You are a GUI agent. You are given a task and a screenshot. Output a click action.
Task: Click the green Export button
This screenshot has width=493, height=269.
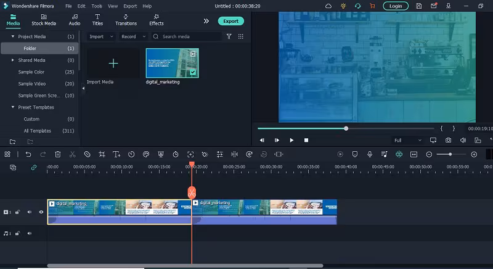pos(230,21)
